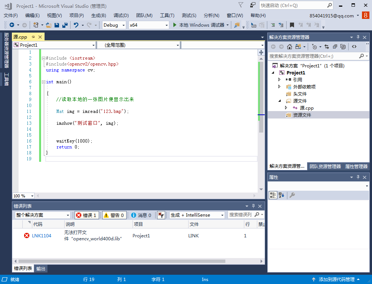Screen dimensions: 372x284
Task: Click the clear filter icon in error list
Action: pyautogui.click(x=161, y=215)
